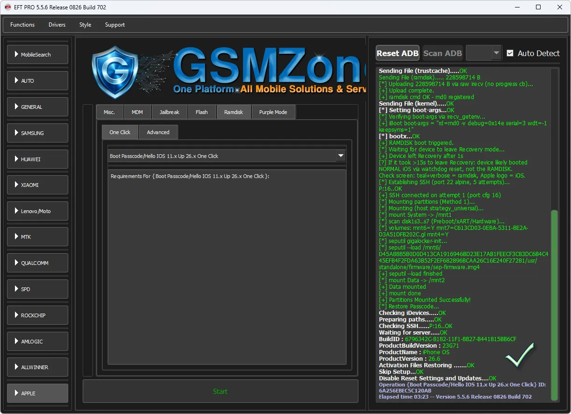This screenshot has height=414, width=571.
Task: Expand the SAMSUNG sidebar section
Action: tap(37, 133)
